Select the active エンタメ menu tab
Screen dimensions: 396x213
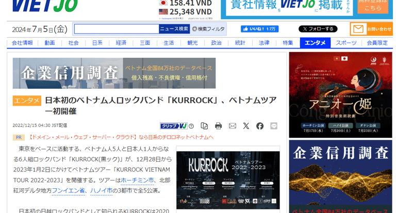[315, 43]
